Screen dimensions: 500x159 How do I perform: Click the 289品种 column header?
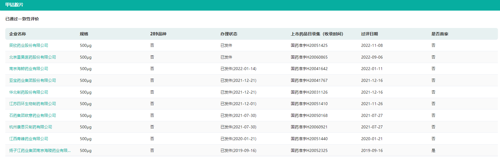158,34
